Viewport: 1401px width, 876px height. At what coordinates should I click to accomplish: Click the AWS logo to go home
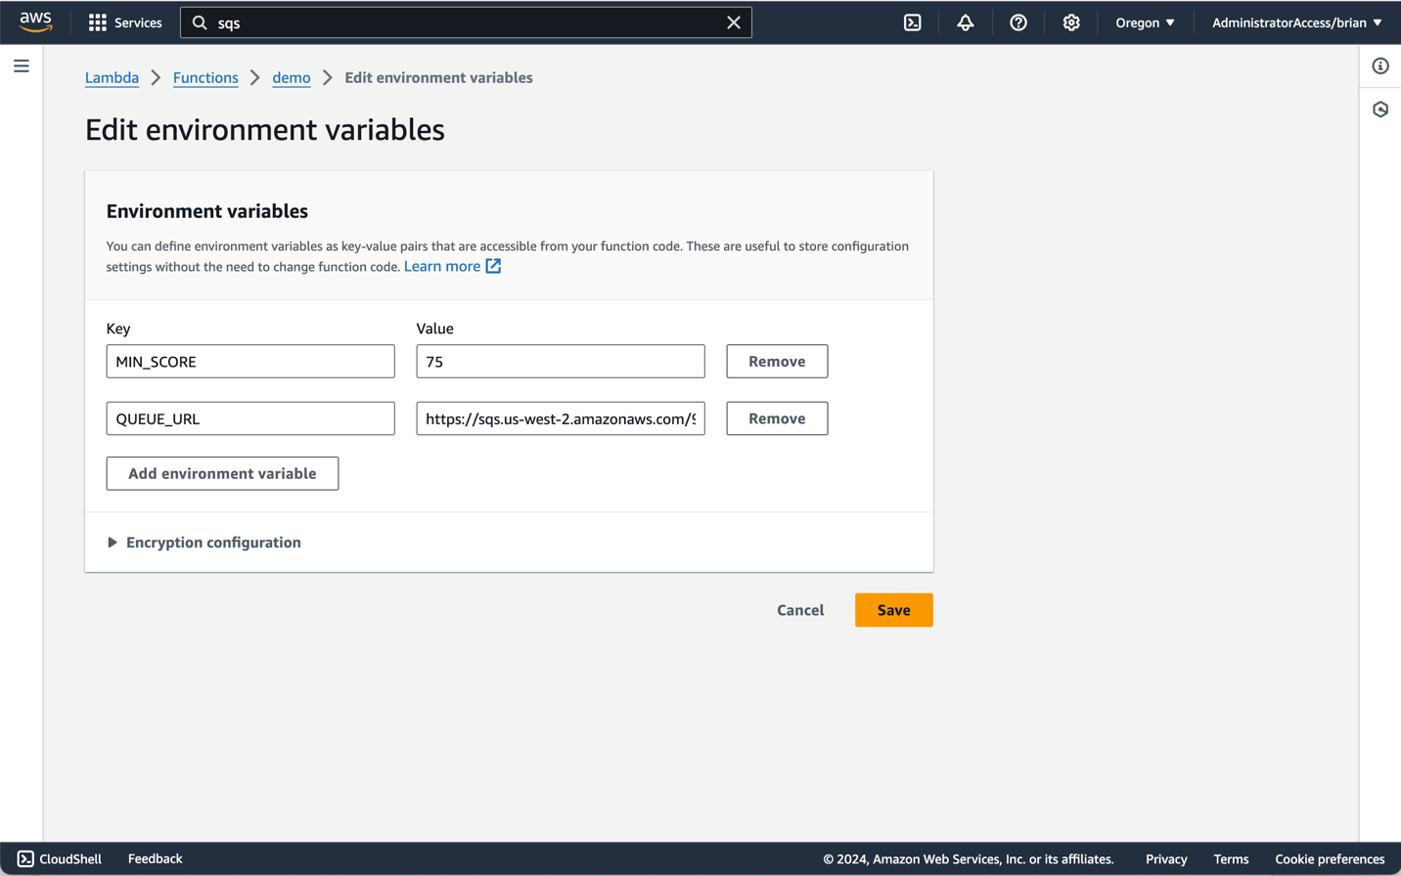pos(35,22)
